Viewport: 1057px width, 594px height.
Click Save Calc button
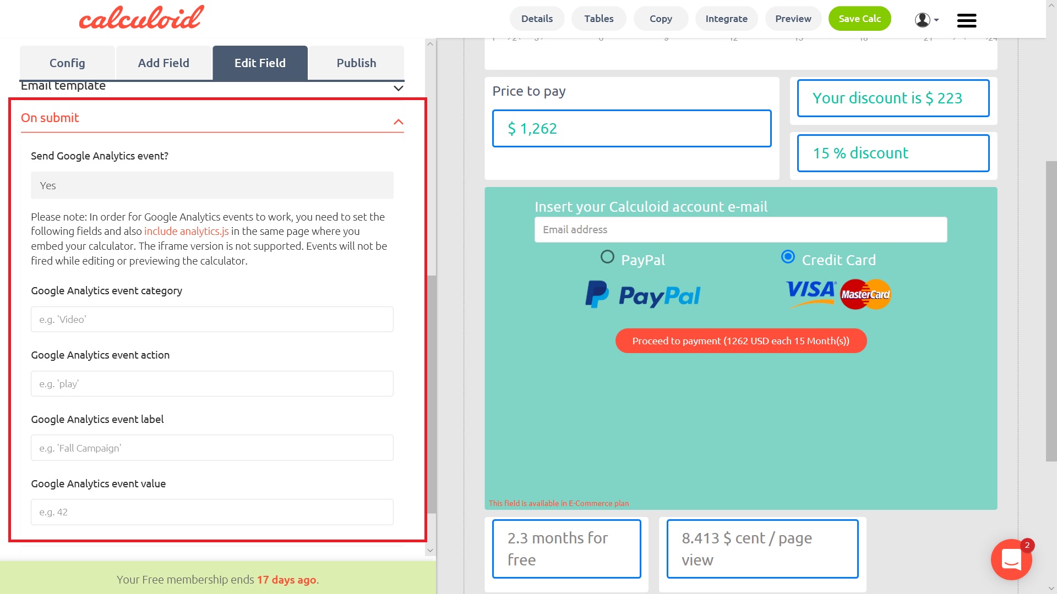(x=859, y=18)
